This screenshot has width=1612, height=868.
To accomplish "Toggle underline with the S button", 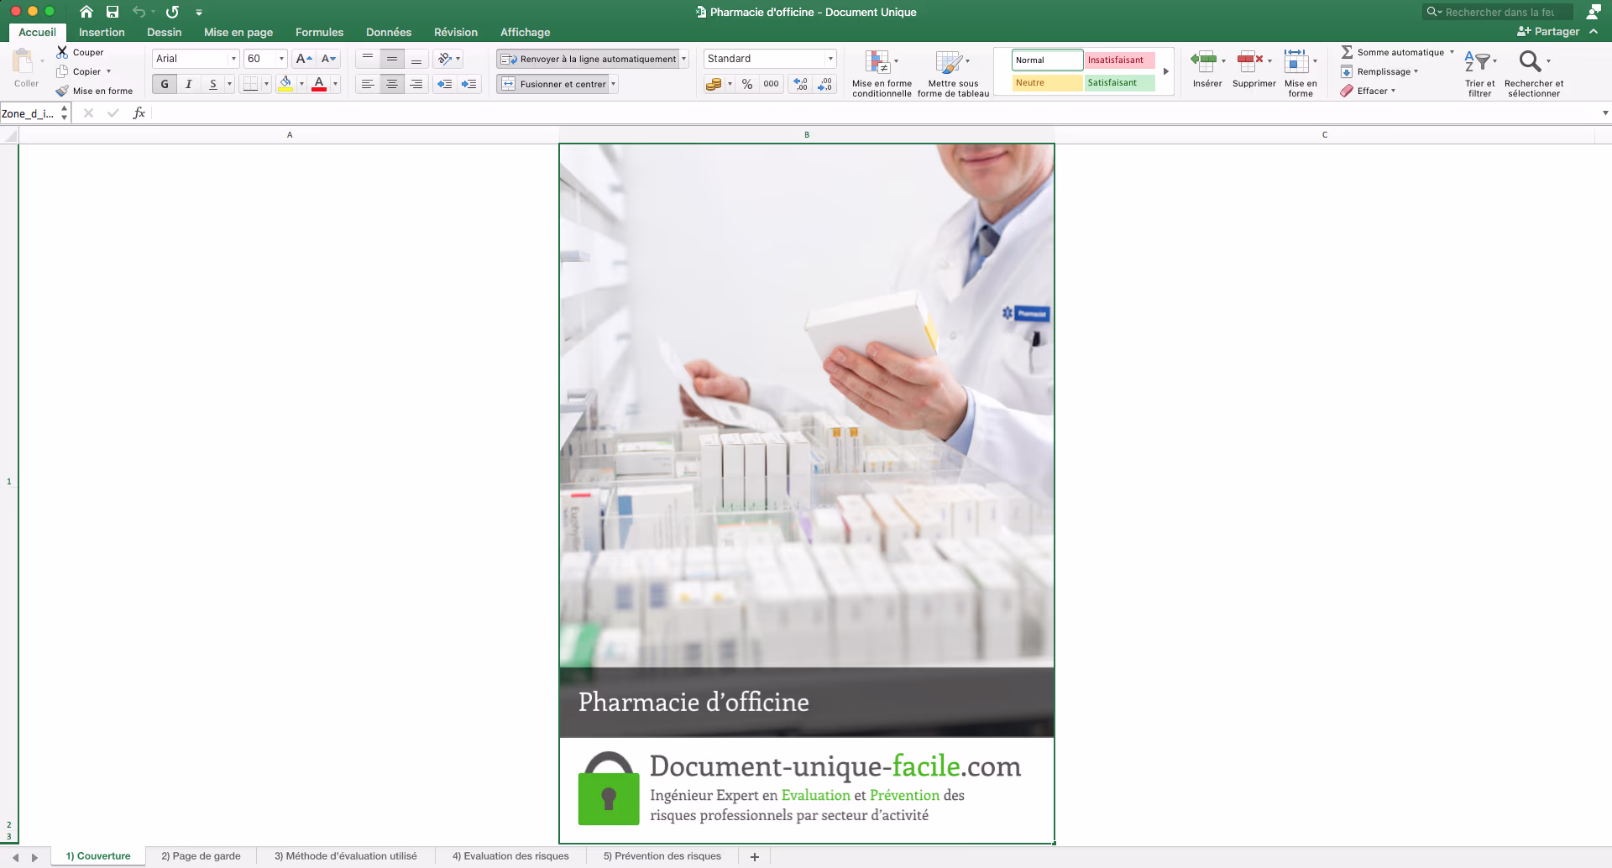I will 213,84.
